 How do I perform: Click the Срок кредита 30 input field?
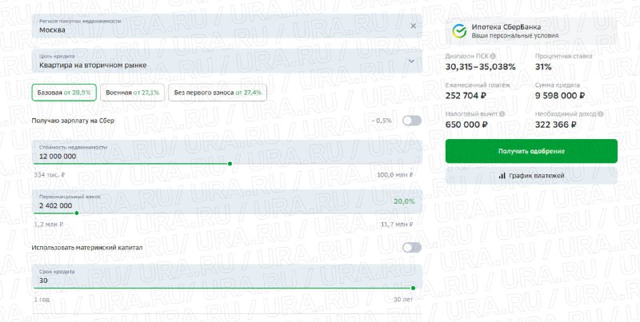pyautogui.click(x=227, y=276)
